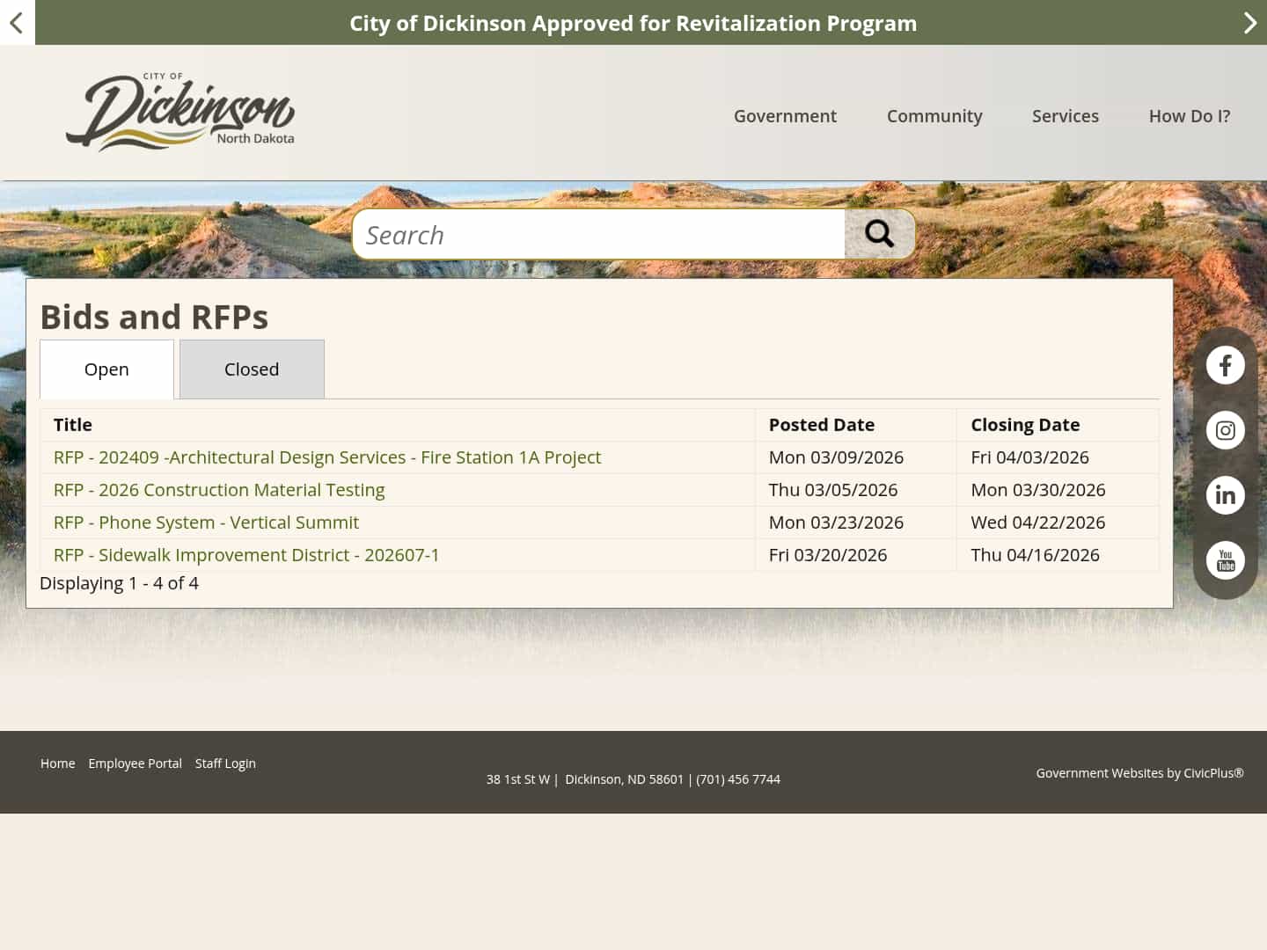Open the Staff Login page

click(x=225, y=763)
